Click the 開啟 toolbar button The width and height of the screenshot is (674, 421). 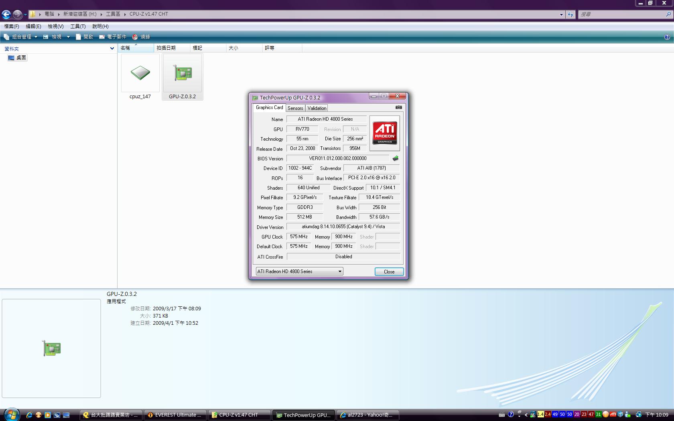85,37
